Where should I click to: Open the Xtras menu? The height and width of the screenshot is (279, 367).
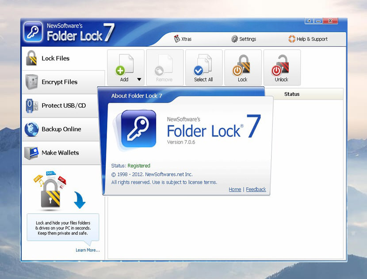[183, 39]
